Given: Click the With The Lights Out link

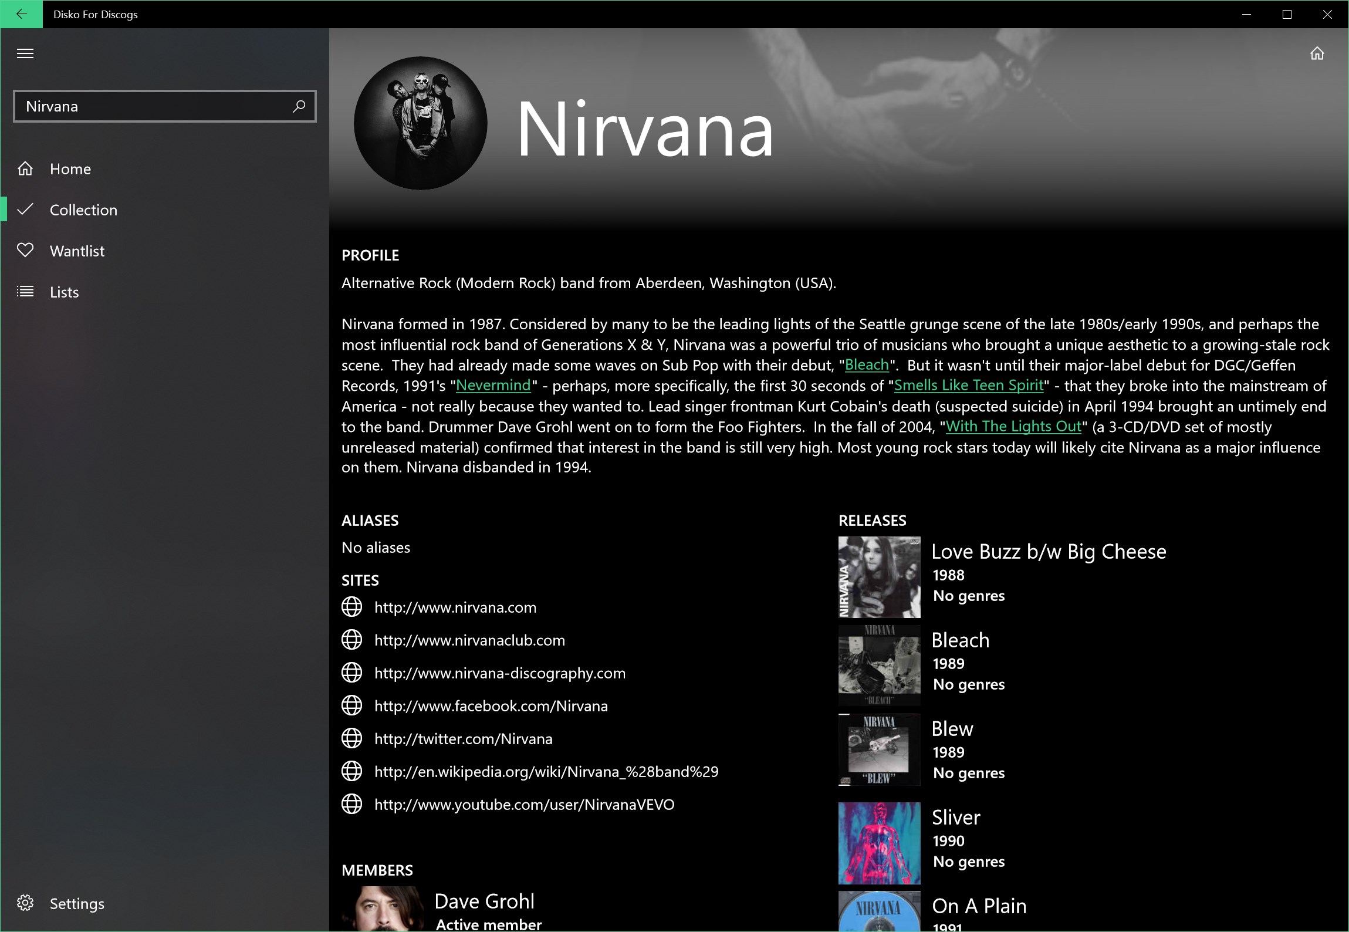Looking at the screenshot, I should pos(1013,427).
